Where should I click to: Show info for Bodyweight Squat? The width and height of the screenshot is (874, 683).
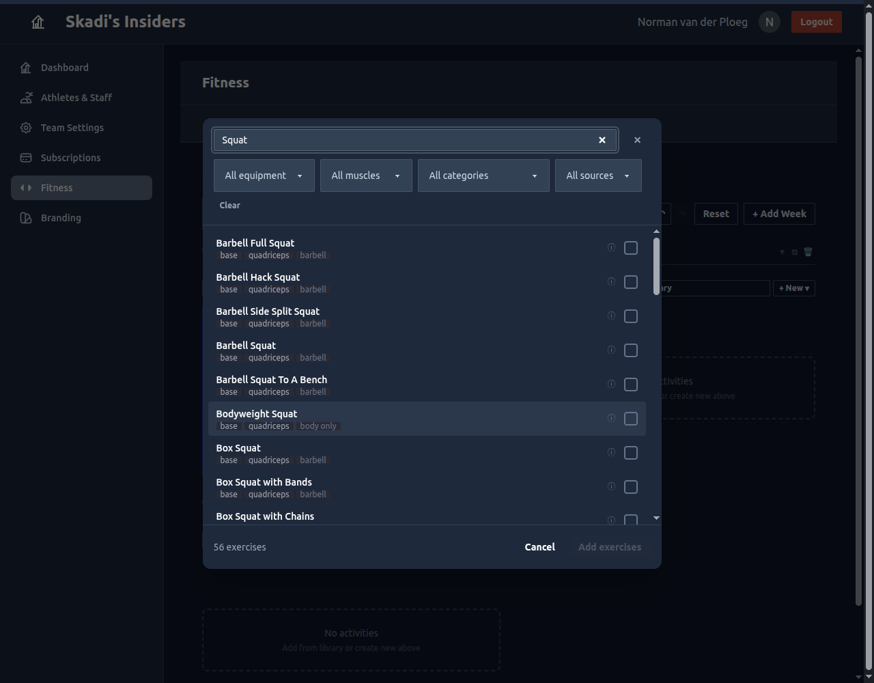[x=611, y=418]
